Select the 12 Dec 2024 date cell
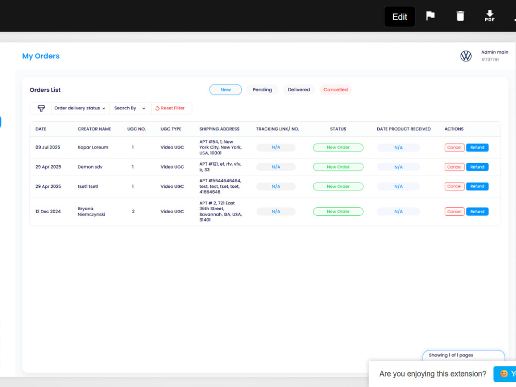Viewport: 516px width, 387px height. click(x=48, y=212)
